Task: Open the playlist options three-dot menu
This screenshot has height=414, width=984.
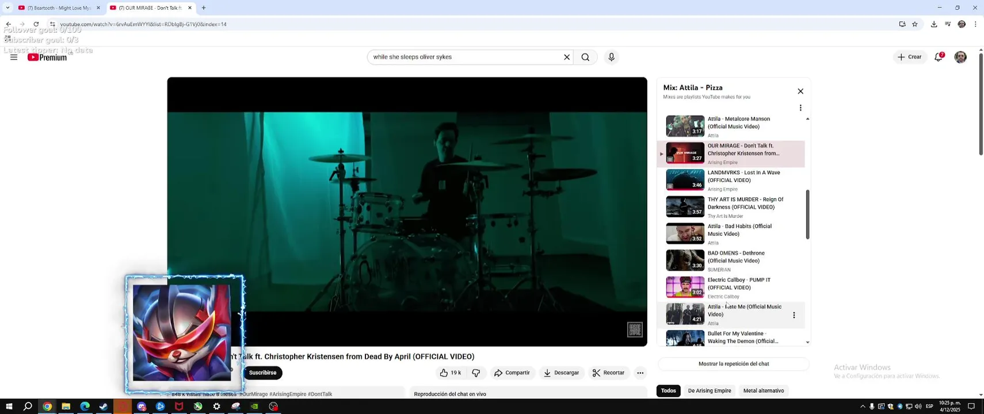Action: click(800, 108)
